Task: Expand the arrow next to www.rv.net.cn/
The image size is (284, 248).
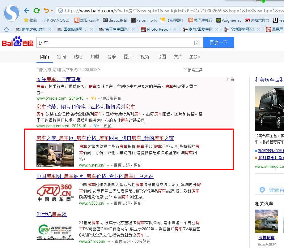Action: coord(108,165)
